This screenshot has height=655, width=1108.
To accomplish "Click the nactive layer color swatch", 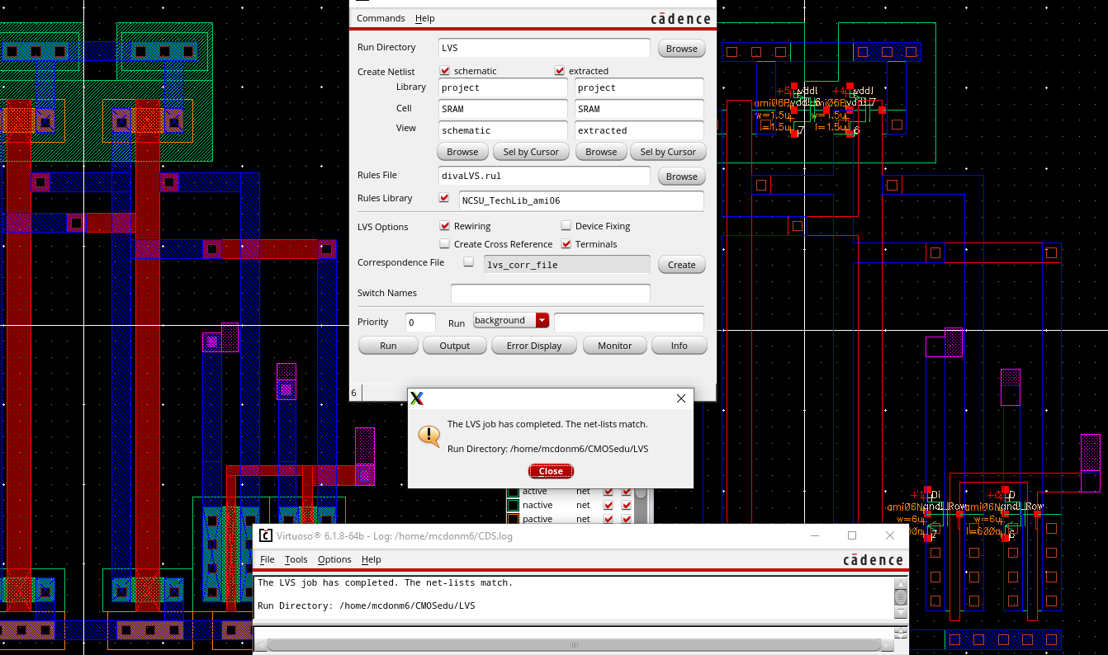I will [x=513, y=505].
